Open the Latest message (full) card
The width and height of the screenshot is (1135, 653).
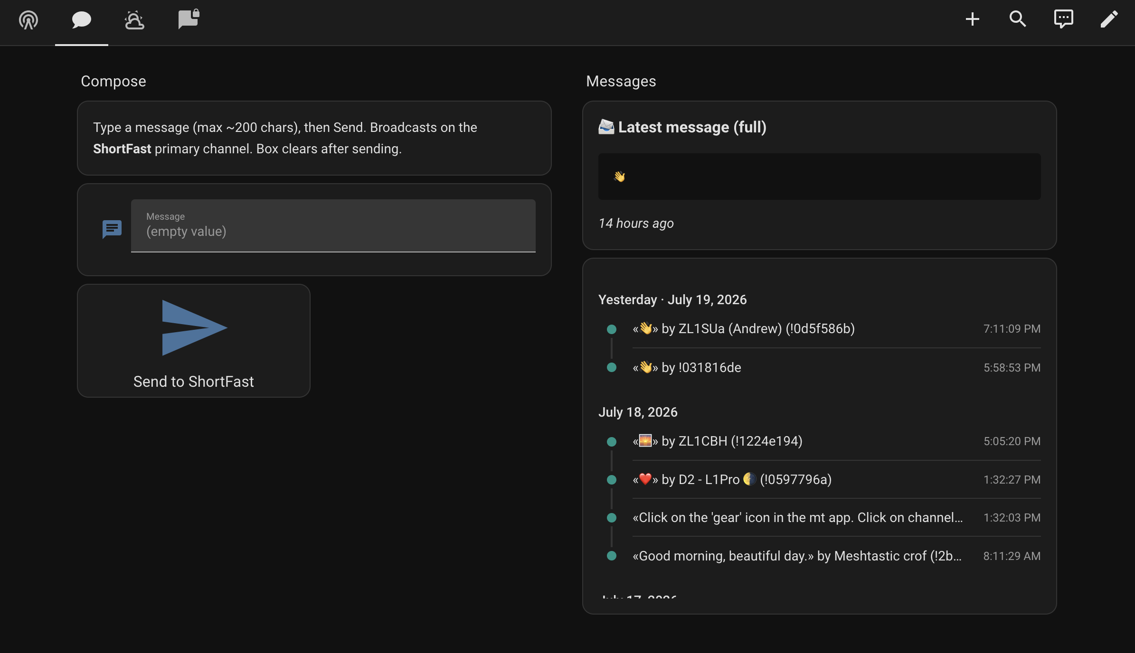pyautogui.click(x=819, y=175)
